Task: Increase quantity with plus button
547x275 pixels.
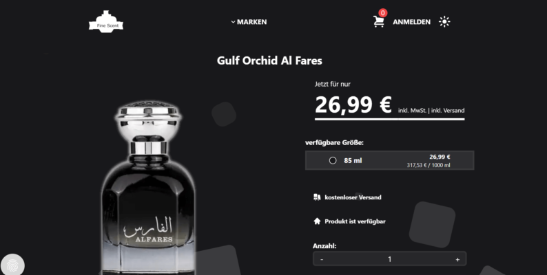Action: 457,259
